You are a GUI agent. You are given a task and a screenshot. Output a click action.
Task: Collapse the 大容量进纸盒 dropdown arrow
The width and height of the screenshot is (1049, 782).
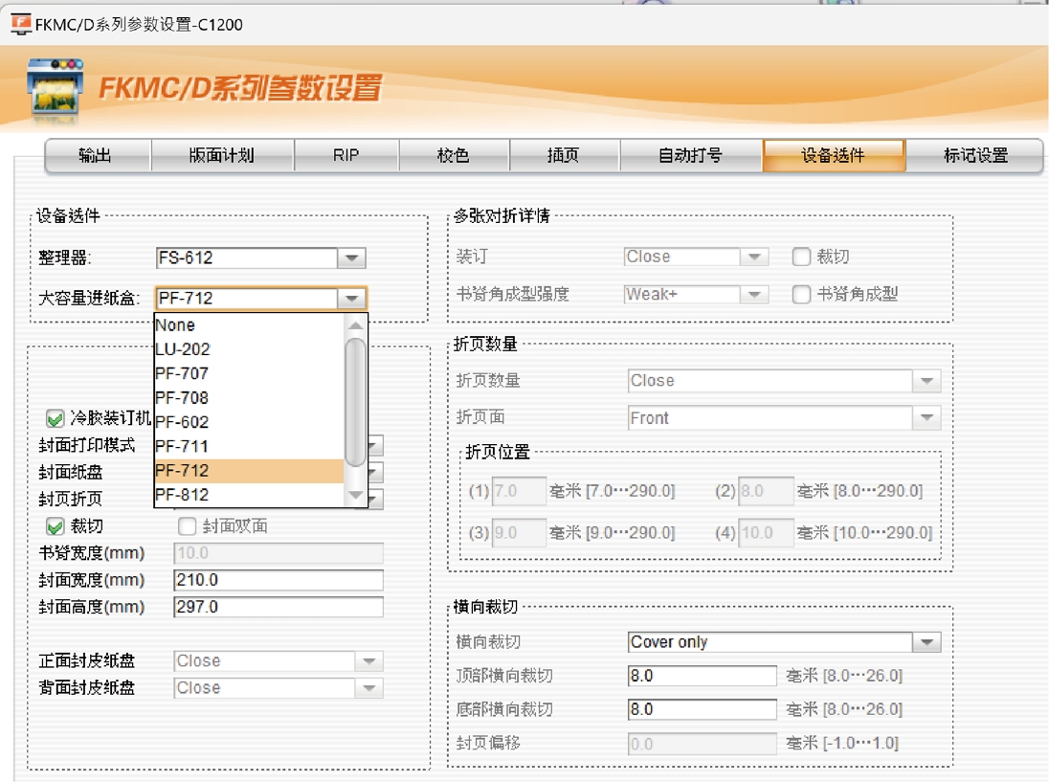pyautogui.click(x=351, y=299)
